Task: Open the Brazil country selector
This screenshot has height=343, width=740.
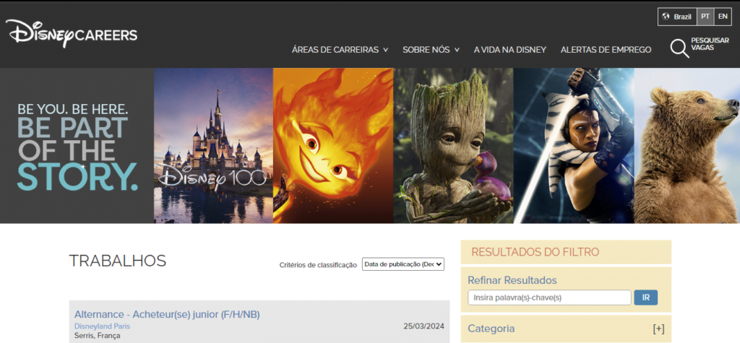Action: coord(677,17)
